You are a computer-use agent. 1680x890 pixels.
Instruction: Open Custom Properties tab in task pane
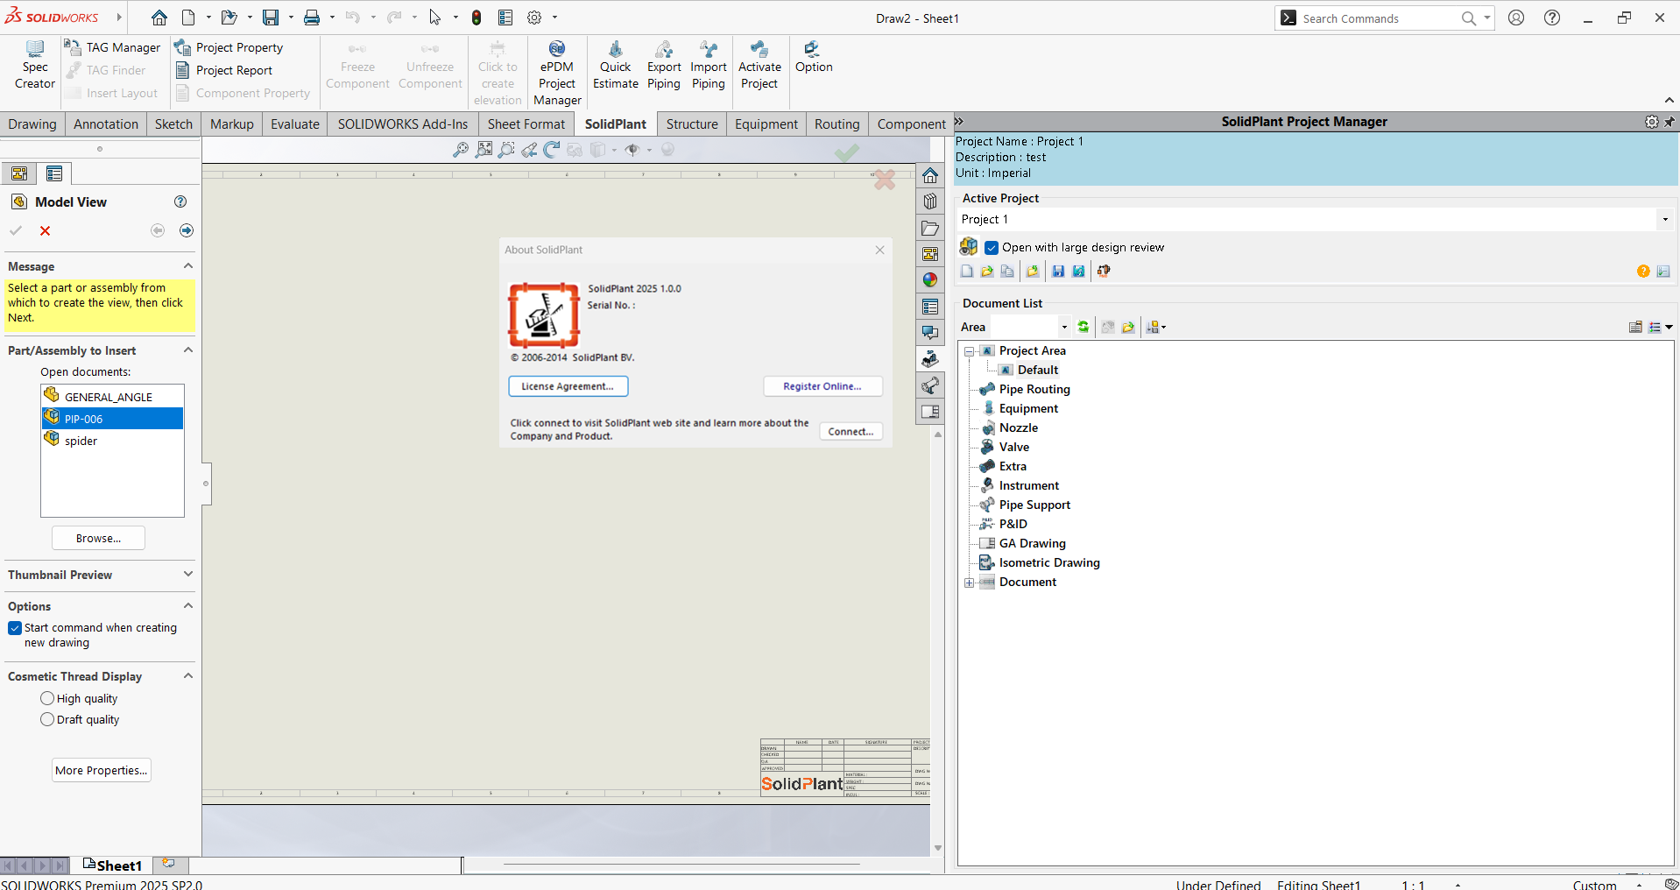(x=930, y=307)
